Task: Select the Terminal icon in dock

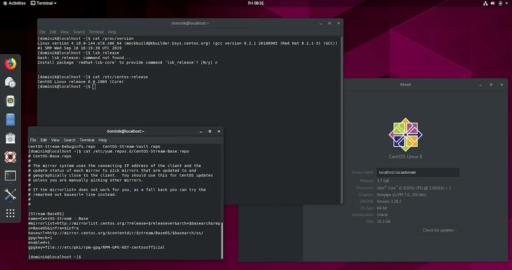Action: [10, 175]
